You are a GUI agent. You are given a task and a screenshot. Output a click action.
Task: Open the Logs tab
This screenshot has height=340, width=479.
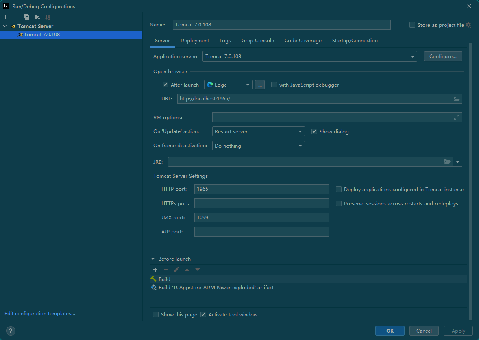point(225,41)
